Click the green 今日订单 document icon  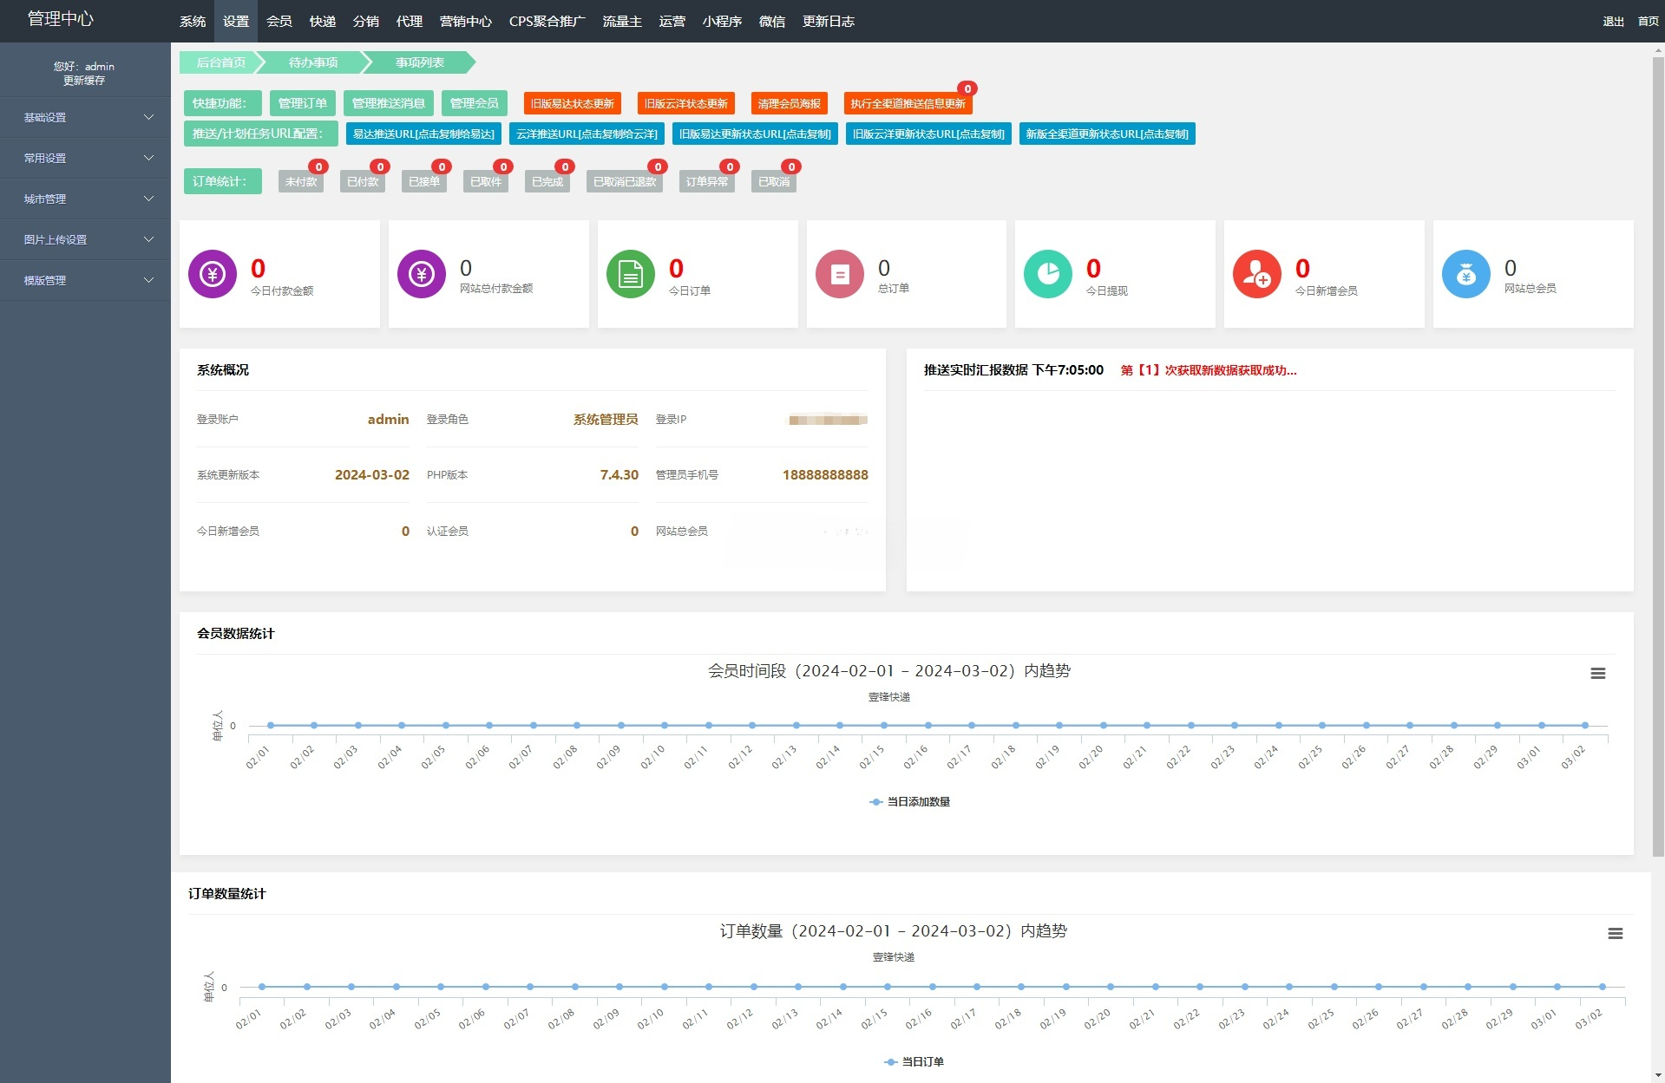point(630,274)
